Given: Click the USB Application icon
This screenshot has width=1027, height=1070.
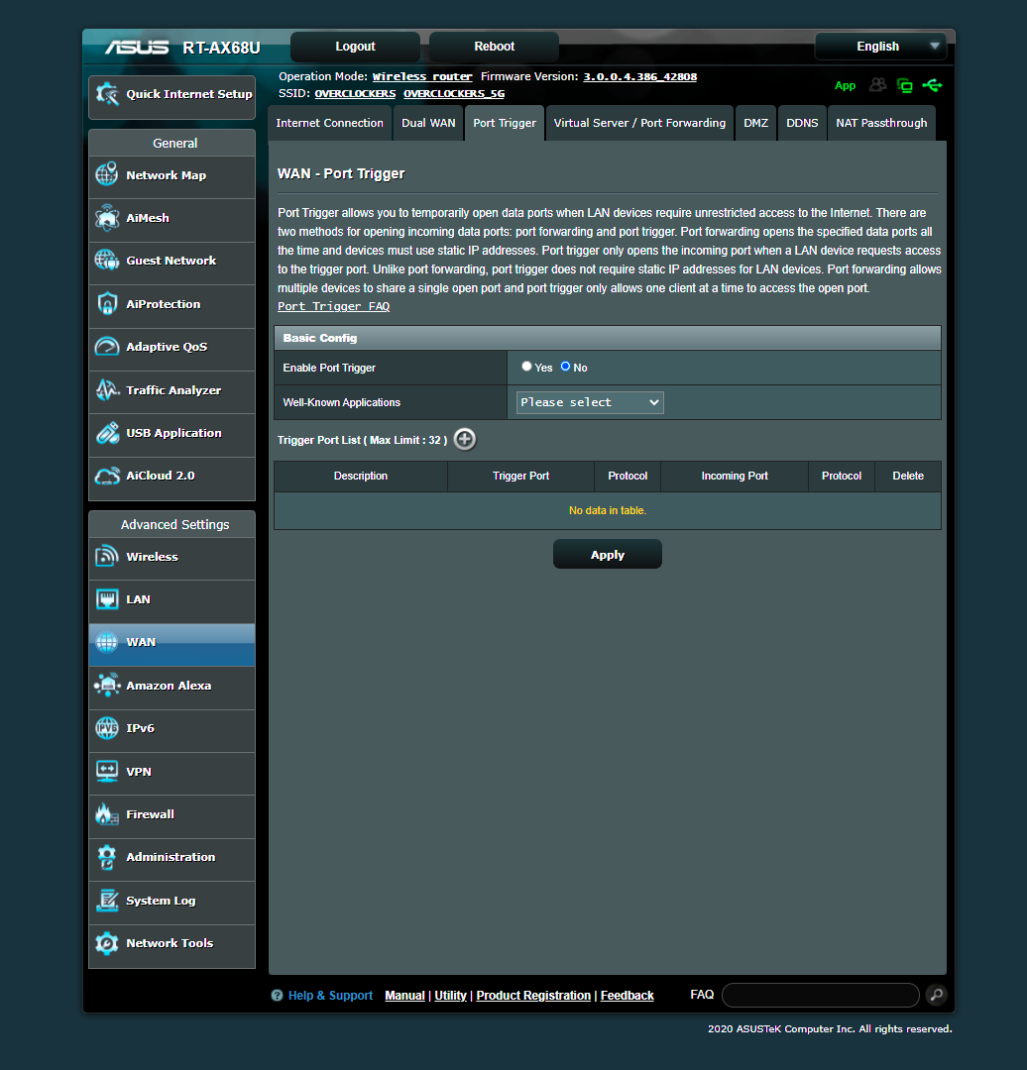Looking at the screenshot, I should 107,433.
